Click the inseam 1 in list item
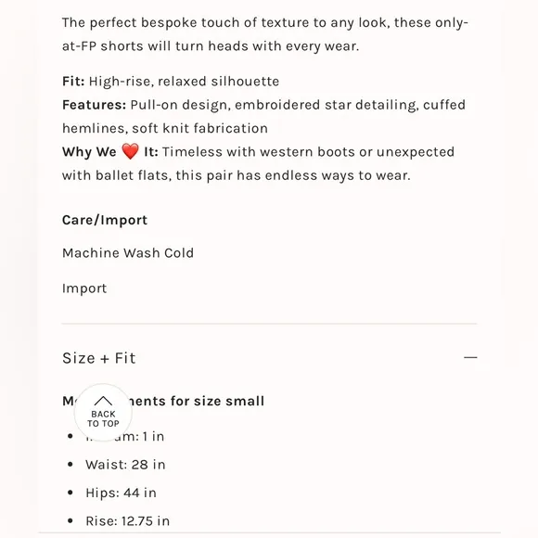Image resolution: width=538 pixels, height=538 pixels. (125, 437)
